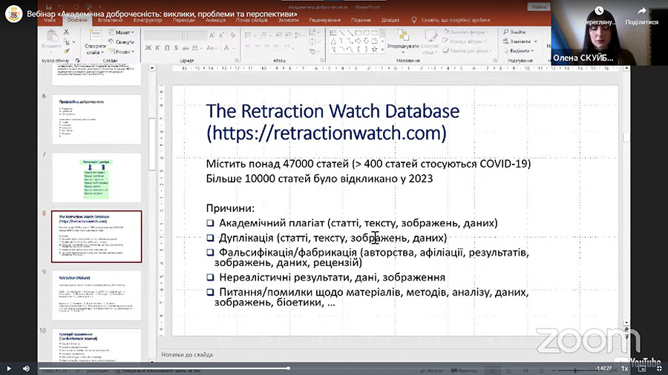668x375 pixels.
Task: Play the video with the play button
Action: point(9,368)
